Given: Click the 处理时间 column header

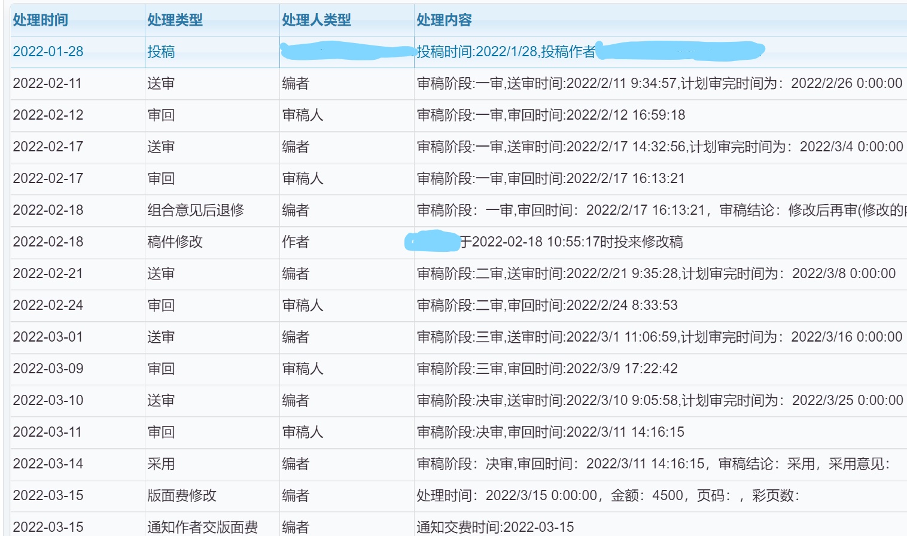Looking at the screenshot, I should tap(41, 20).
